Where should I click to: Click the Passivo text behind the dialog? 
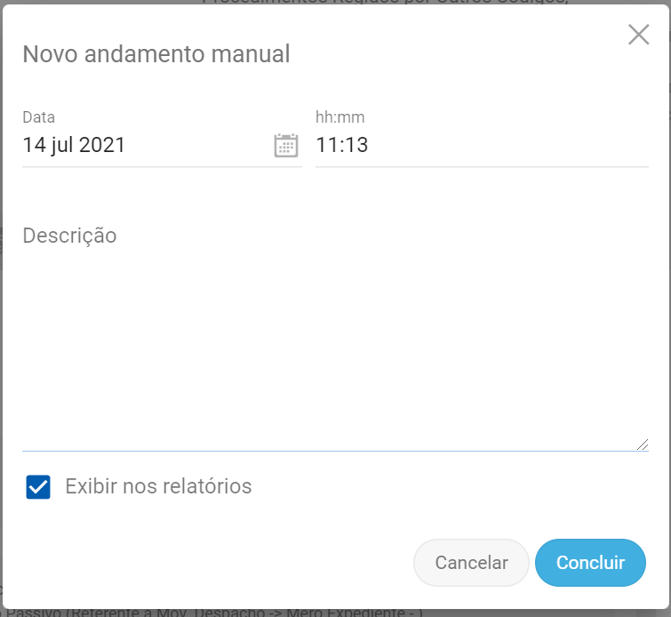[x=213, y=613]
